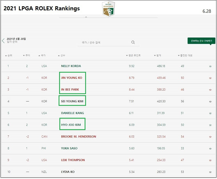Viewport: 217px width, 179px height.
Task: Open YUKA SASO player link
Action: click(x=69, y=148)
